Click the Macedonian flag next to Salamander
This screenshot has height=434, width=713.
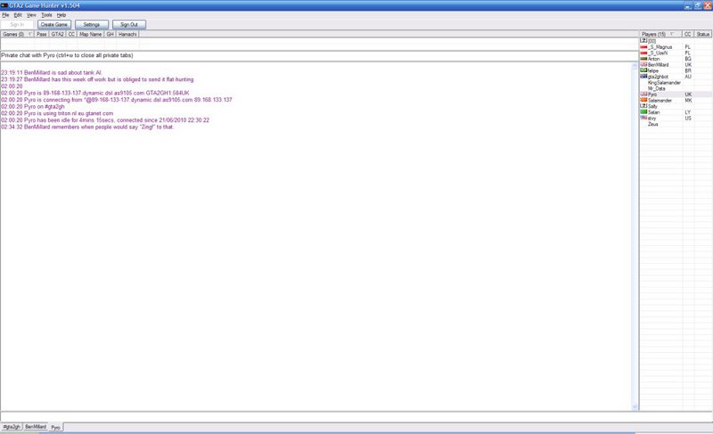click(x=643, y=100)
